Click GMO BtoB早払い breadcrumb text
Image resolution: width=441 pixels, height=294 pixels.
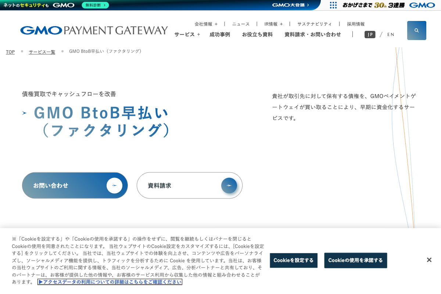tap(105, 51)
